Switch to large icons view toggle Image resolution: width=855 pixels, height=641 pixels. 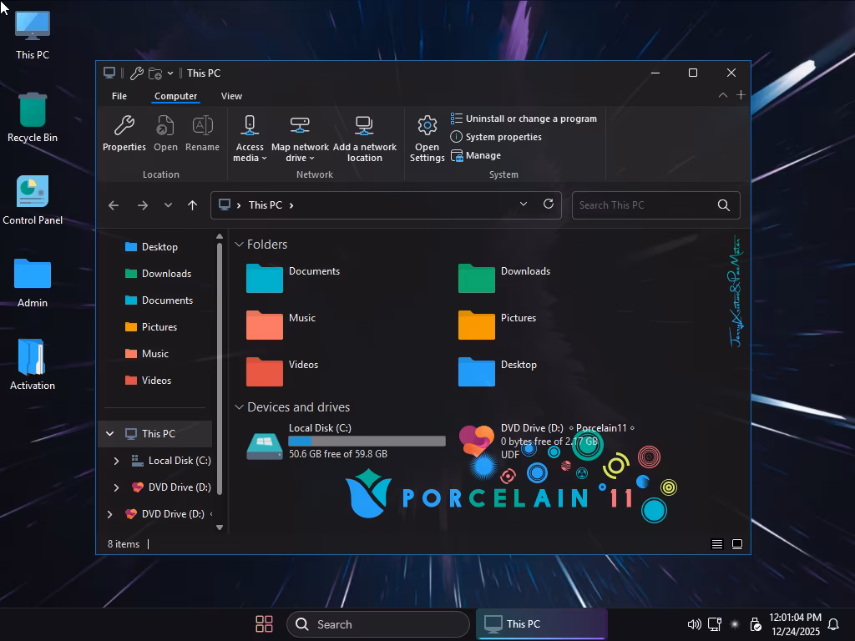pyautogui.click(x=737, y=544)
